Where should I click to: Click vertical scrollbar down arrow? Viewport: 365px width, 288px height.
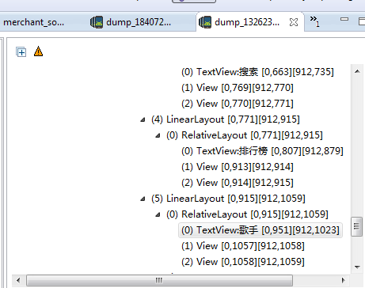pyautogui.click(x=357, y=267)
